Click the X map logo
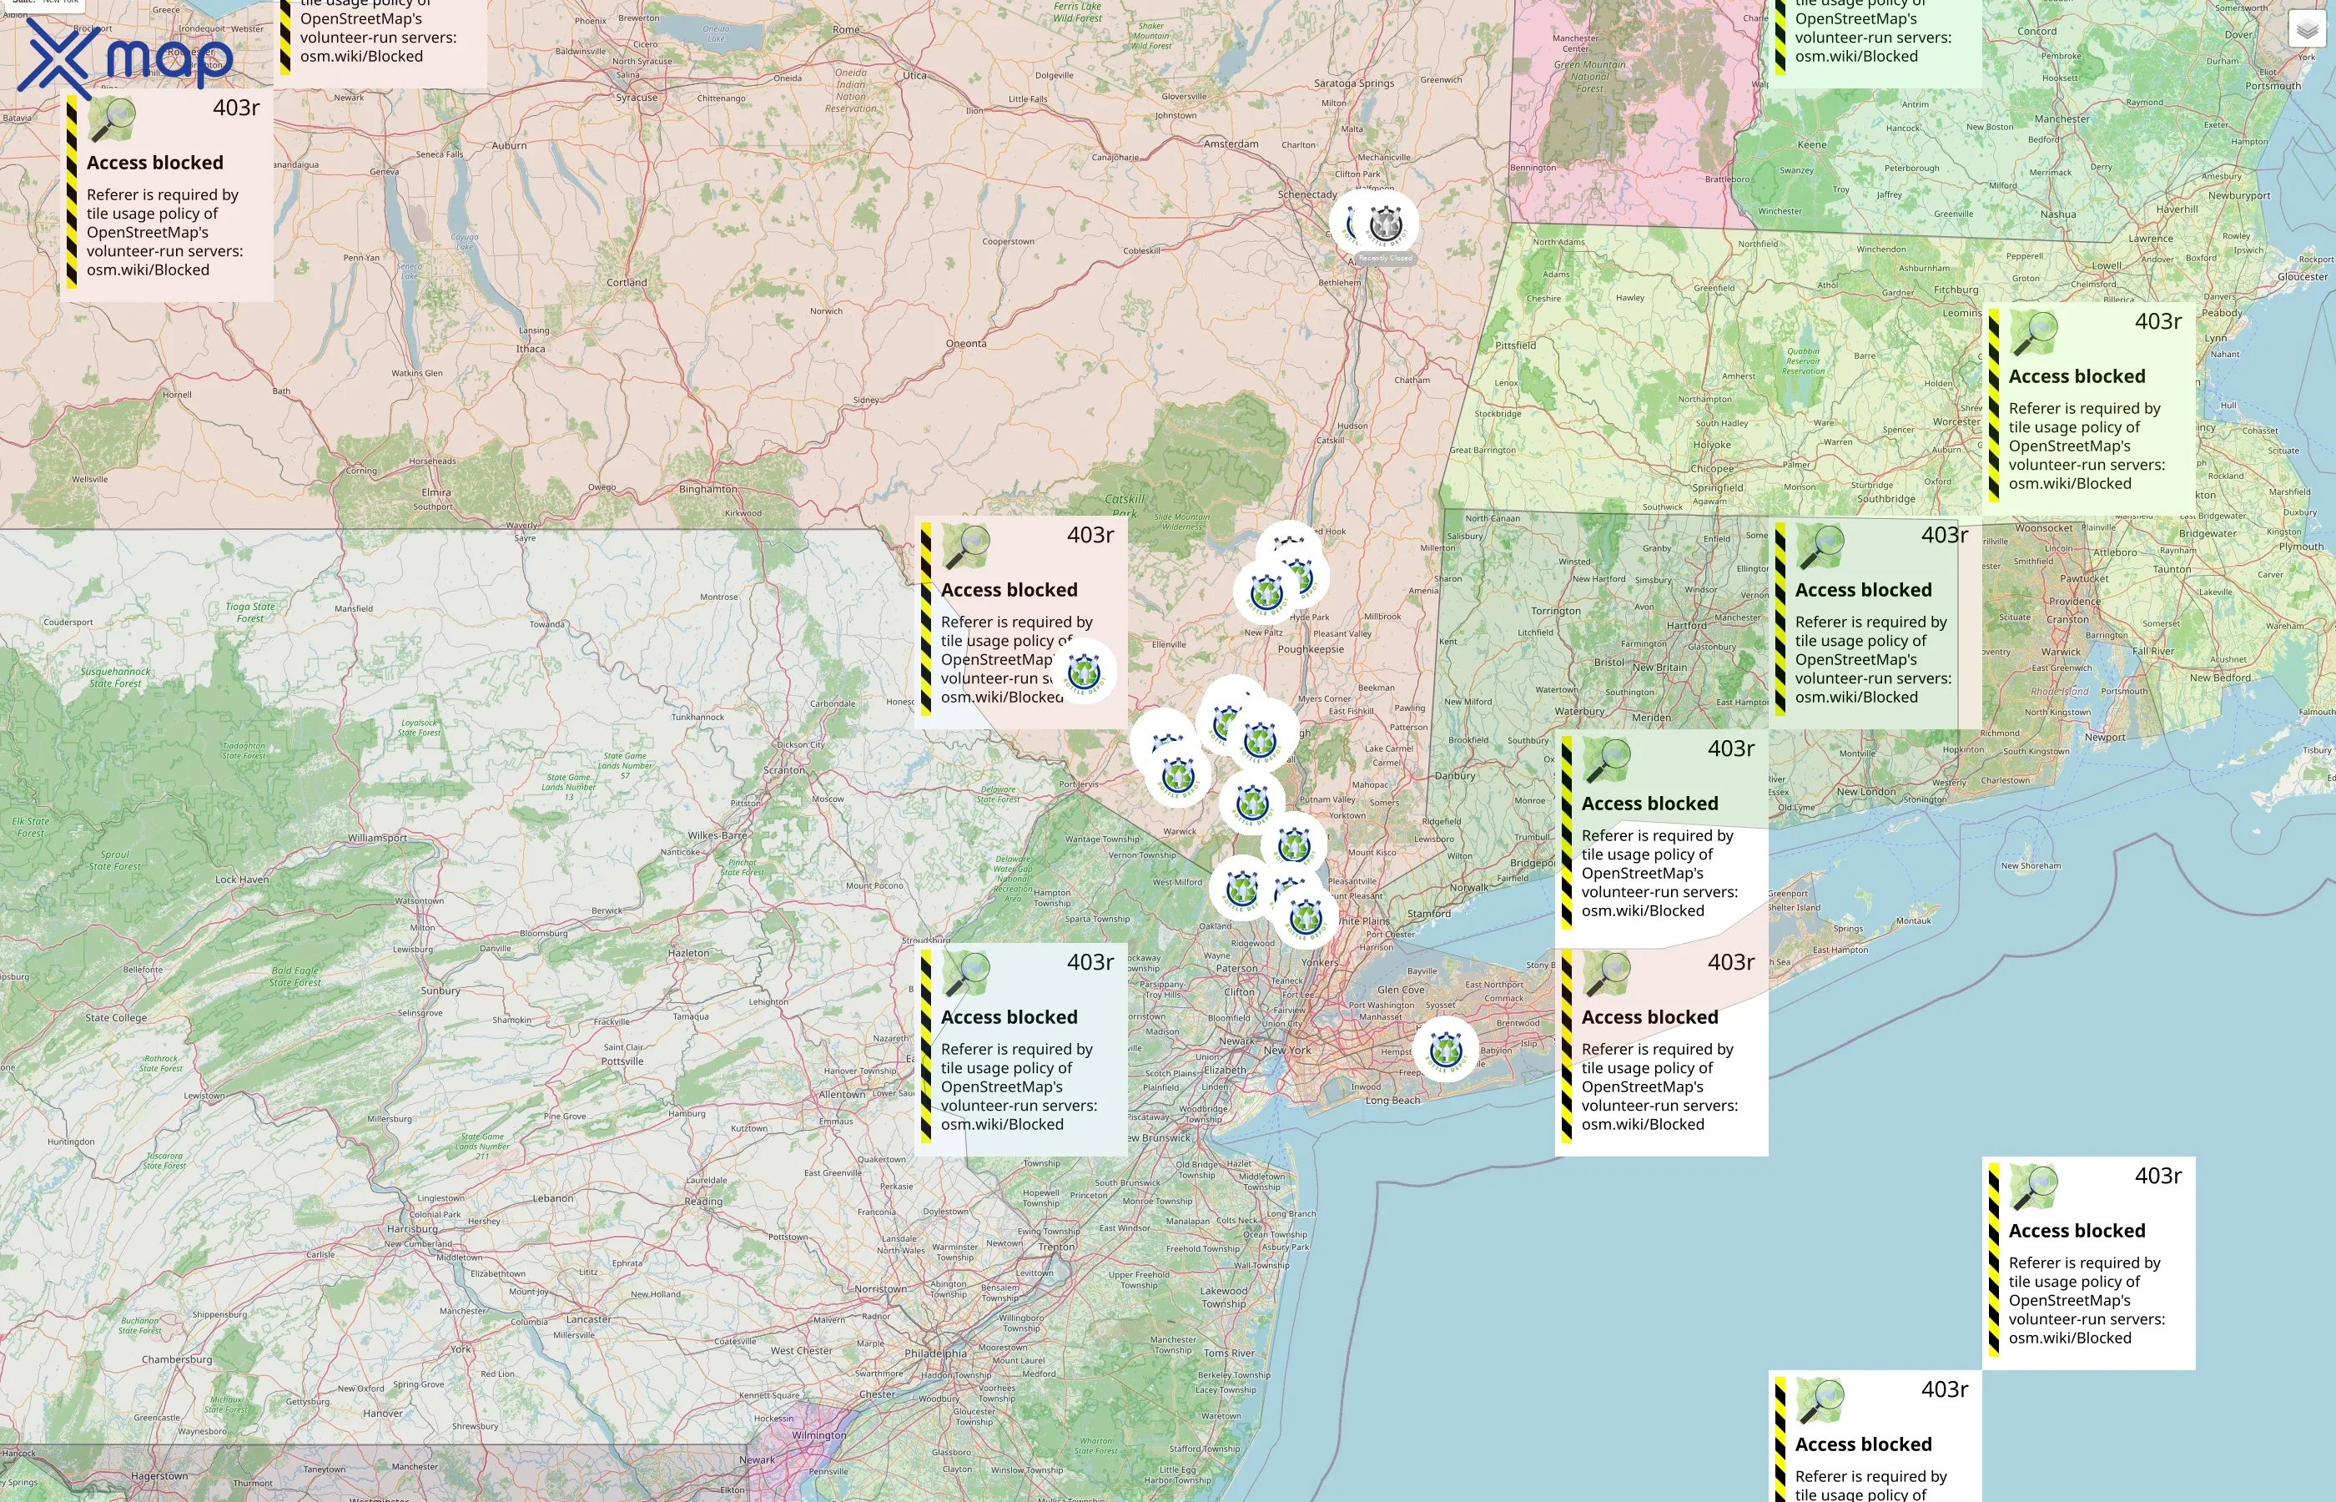 tap(126, 58)
